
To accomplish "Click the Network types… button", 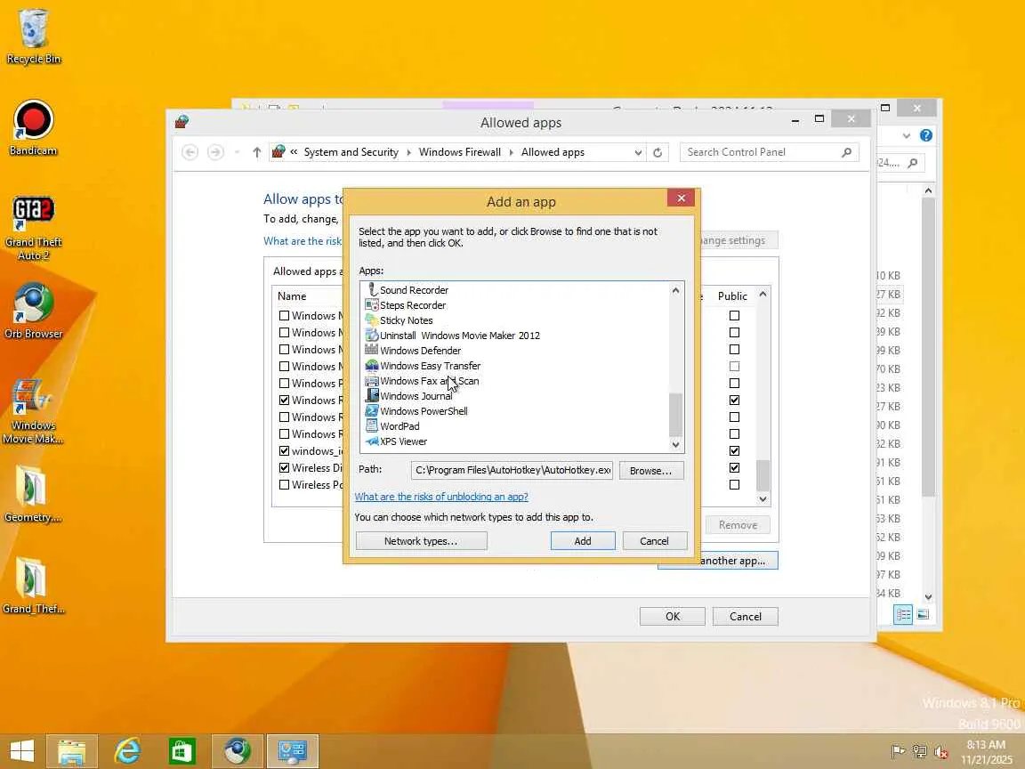I will pos(421,541).
